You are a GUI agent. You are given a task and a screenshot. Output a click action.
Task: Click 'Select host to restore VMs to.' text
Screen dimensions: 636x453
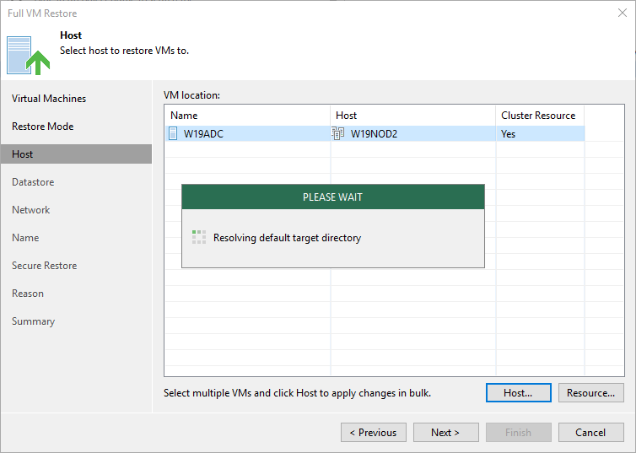coord(124,51)
